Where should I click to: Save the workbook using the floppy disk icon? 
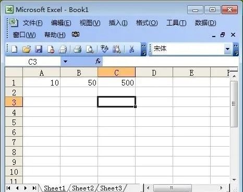39,49
